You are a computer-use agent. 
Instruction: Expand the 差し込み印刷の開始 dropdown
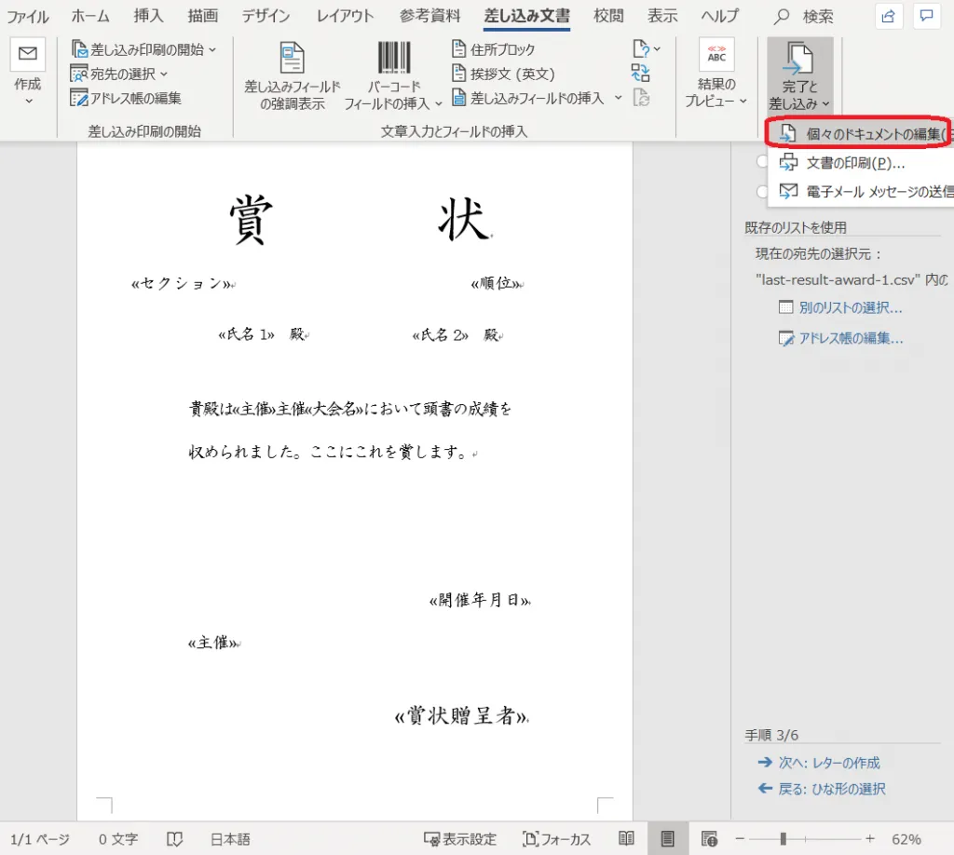[x=144, y=49]
